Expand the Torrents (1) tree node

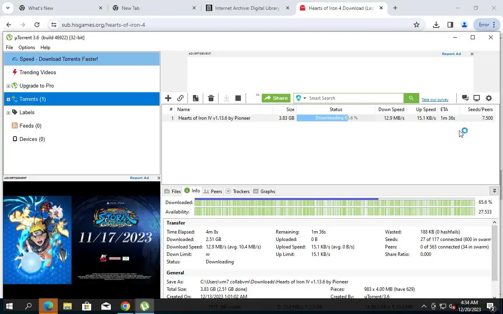[x=8, y=99]
